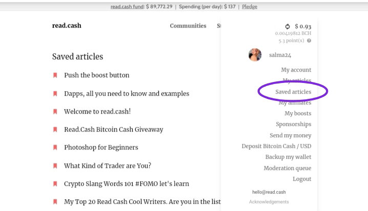
Task: Open the Moderation queue
Action: (x=287, y=168)
